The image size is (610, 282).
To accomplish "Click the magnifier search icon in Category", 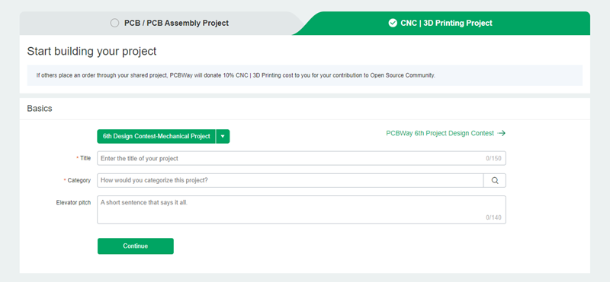I will click(494, 180).
